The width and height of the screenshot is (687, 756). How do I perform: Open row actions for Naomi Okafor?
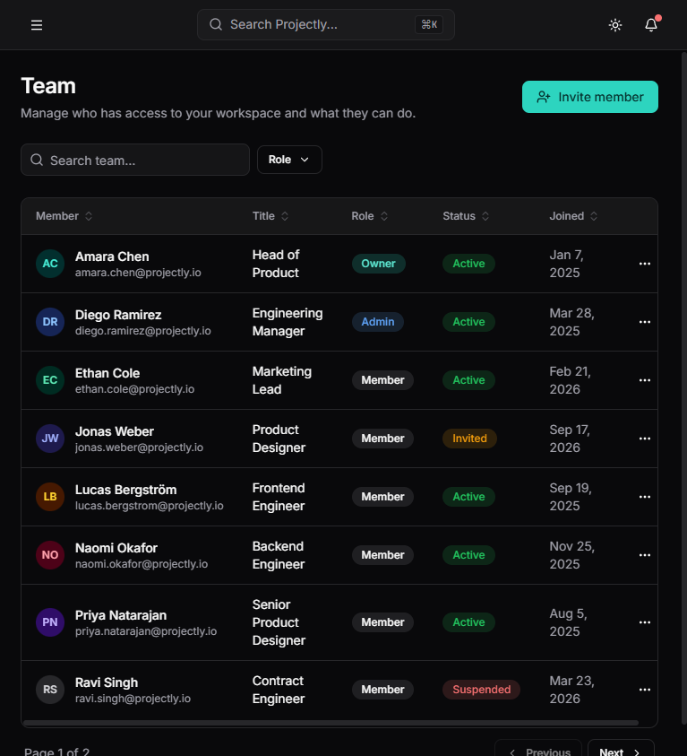point(644,555)
